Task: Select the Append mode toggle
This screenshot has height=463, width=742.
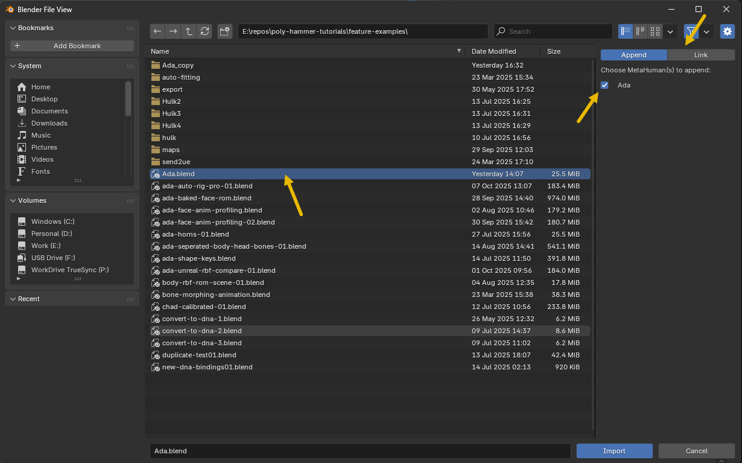Action: pyautogui.click(x=633, y=55)
